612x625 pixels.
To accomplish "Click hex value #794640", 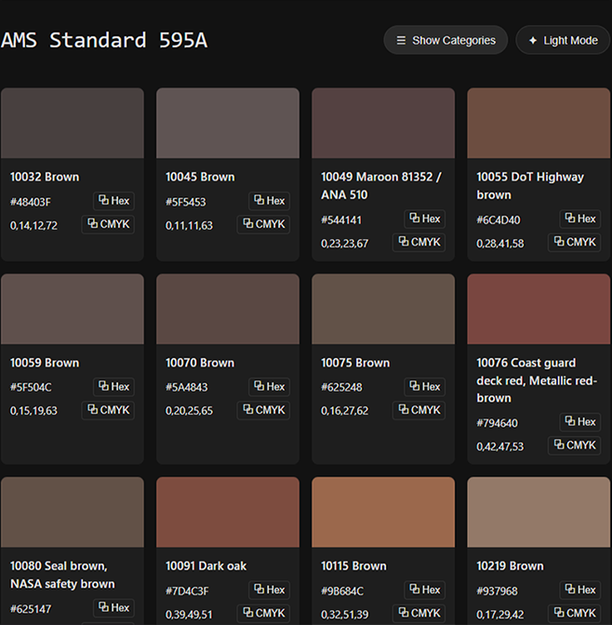I will point(498,423).
